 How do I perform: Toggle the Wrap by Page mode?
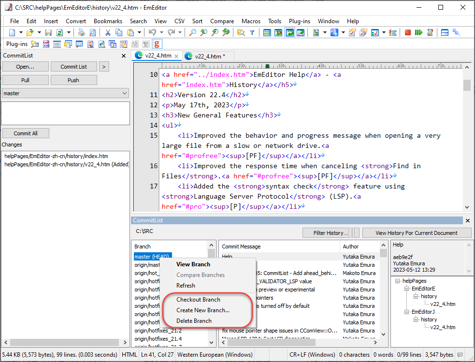pyautogui.click(x=301, y=32)
